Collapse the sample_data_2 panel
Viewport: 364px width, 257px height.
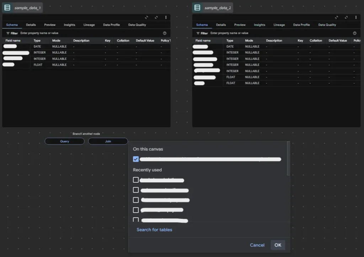click(x=337, y=17)
